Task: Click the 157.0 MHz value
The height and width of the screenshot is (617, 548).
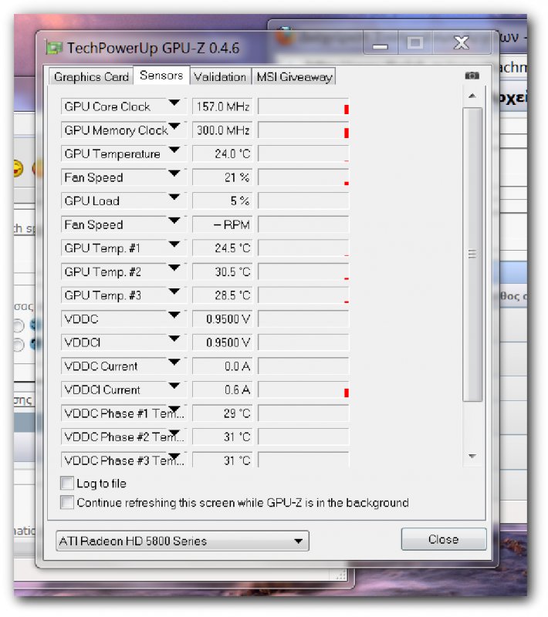Action: [x=222, y=106]
